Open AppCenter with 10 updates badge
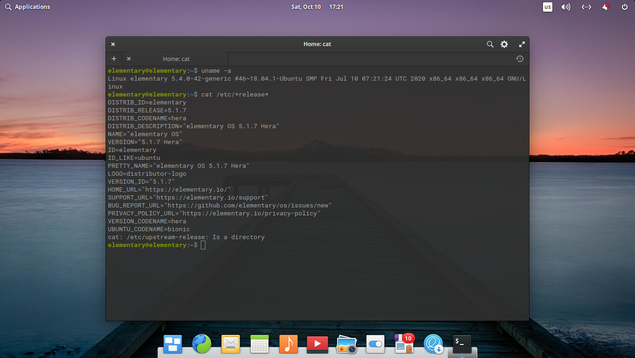Viewport: 635px width, 358px height. tap(404, 343)
